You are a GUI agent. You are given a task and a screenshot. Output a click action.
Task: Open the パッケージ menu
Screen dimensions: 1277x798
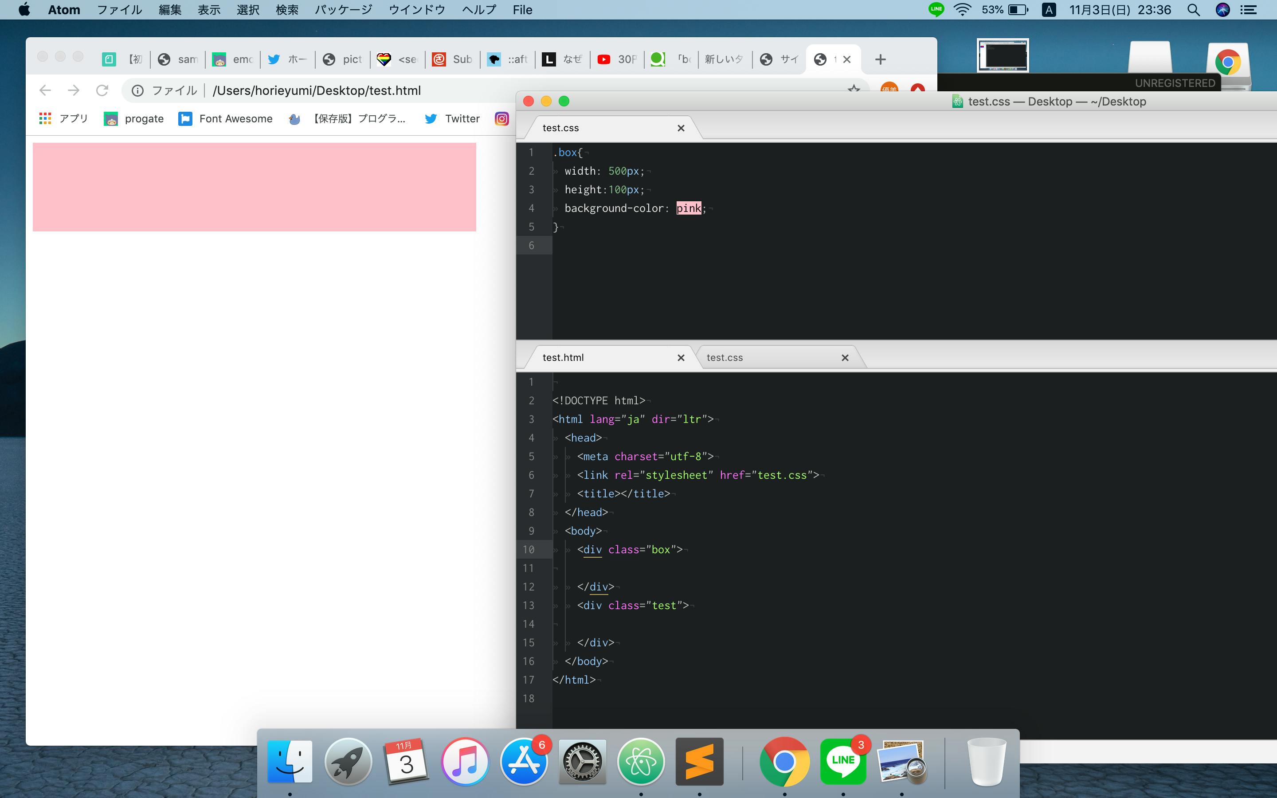pos(343,9)
